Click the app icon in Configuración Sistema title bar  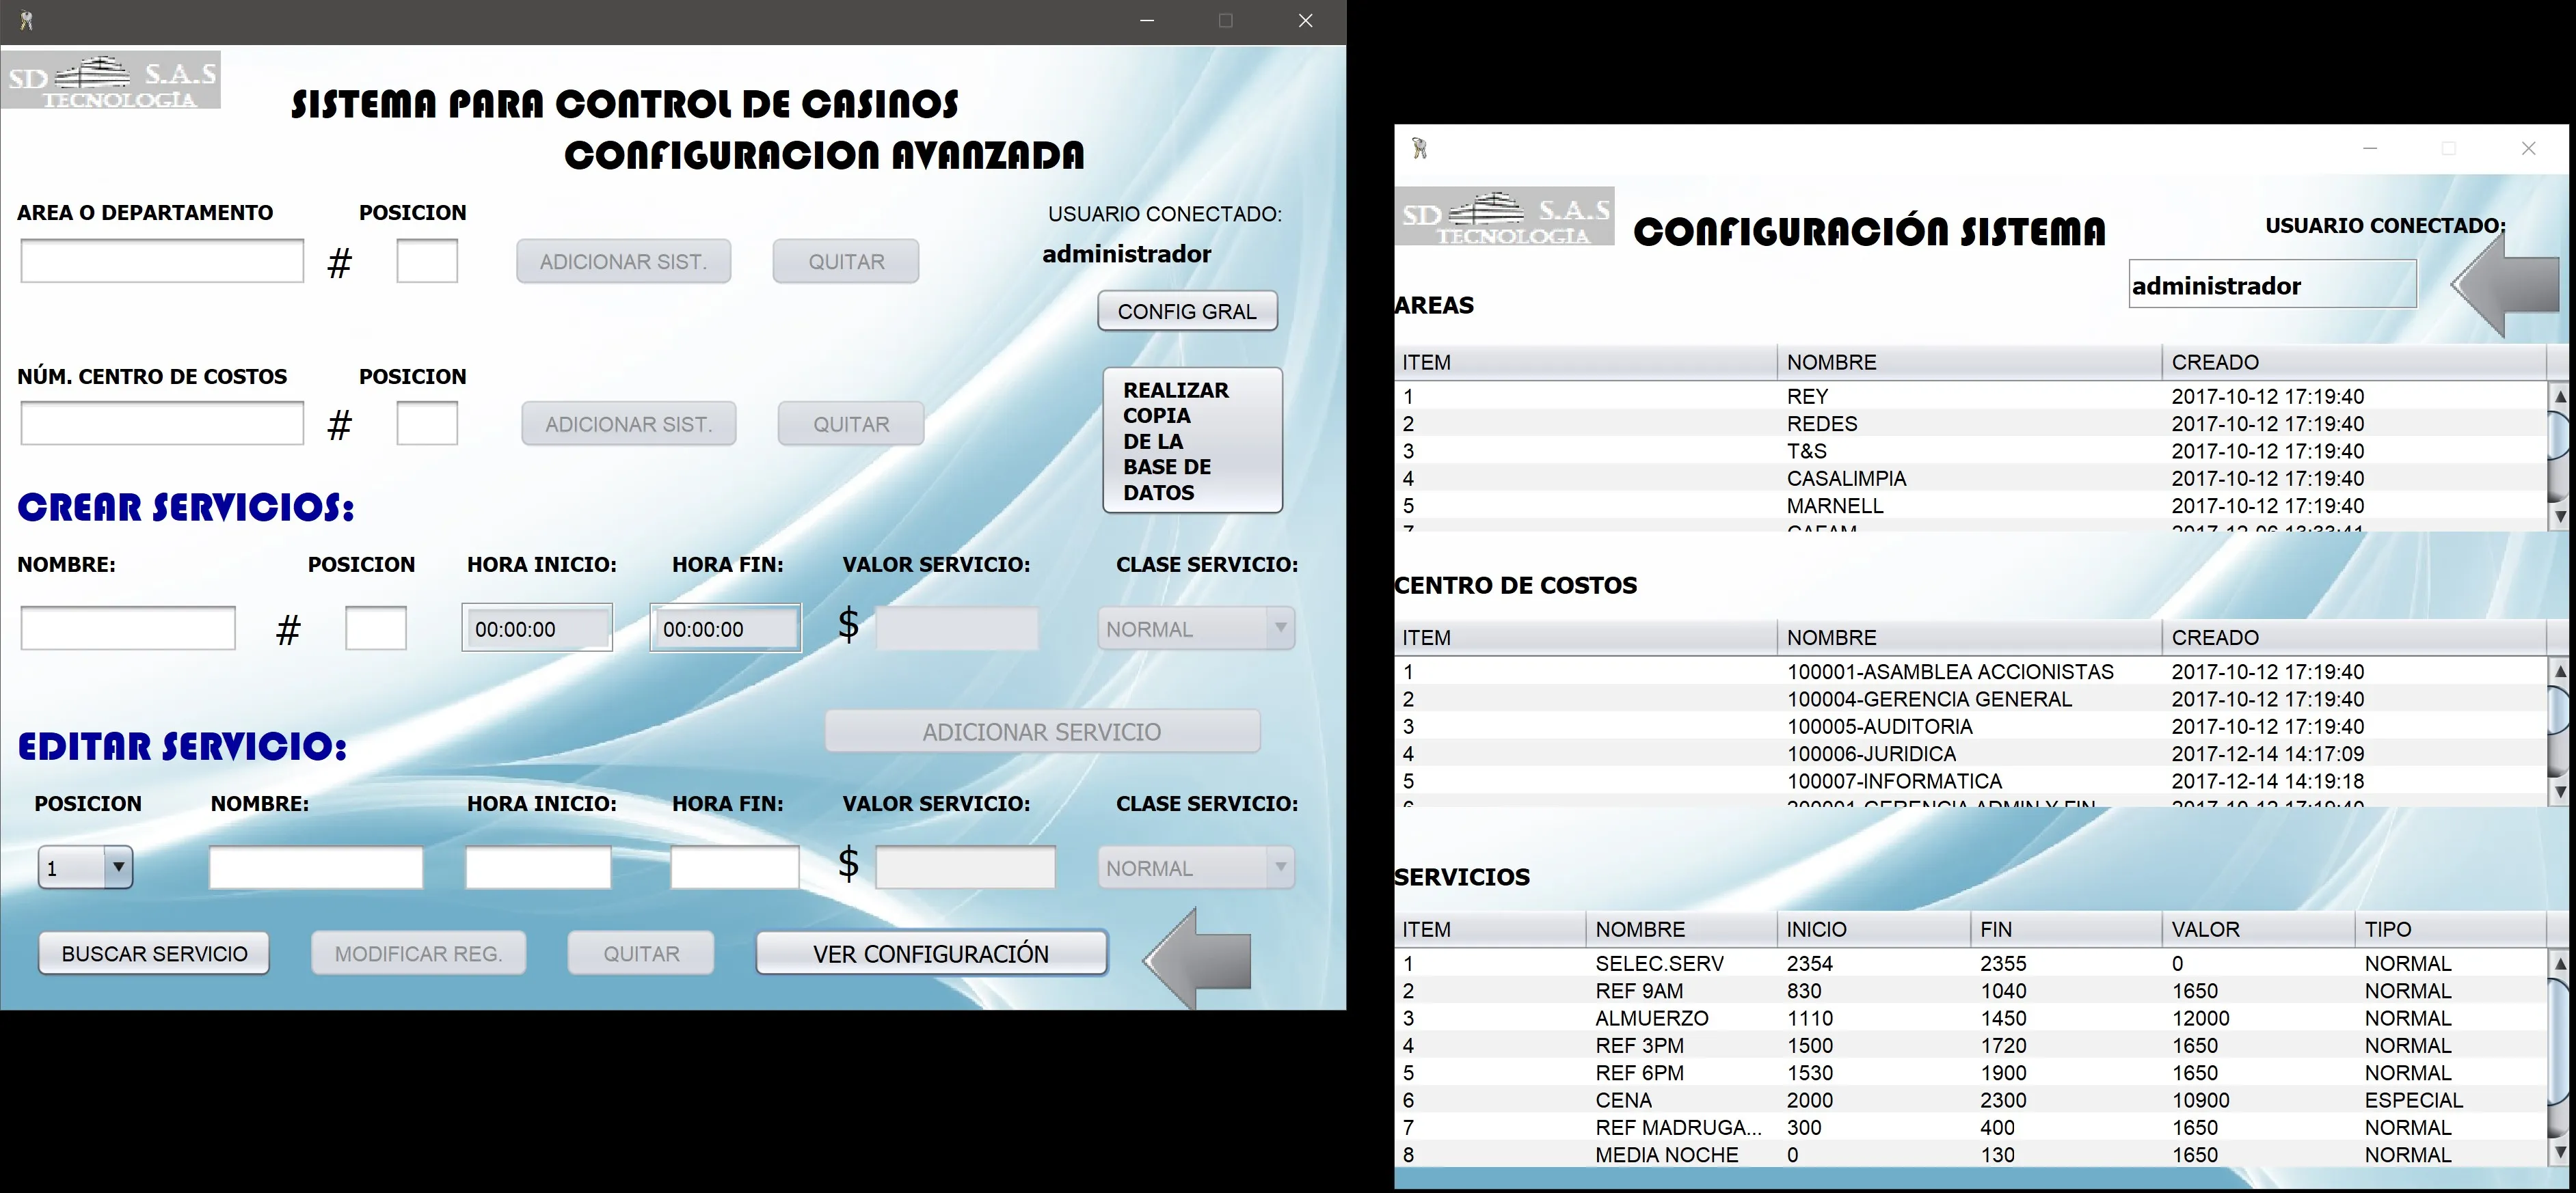click(x=1419, y=149)
